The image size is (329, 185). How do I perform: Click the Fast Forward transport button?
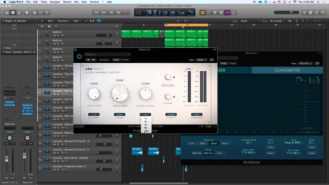tap(104, 13)
